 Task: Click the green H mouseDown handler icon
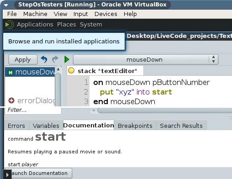(x=11, y=72)
